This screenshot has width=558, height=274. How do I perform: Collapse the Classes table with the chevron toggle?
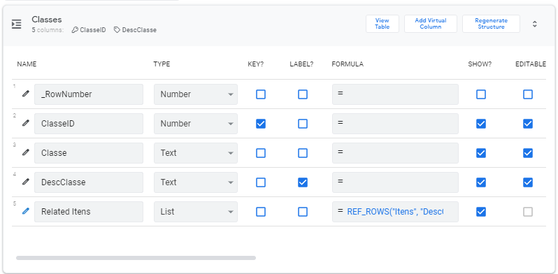tap(534, 24)
